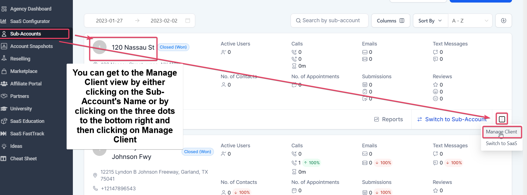Expand the Sort By dropdown

pos(430,21)
